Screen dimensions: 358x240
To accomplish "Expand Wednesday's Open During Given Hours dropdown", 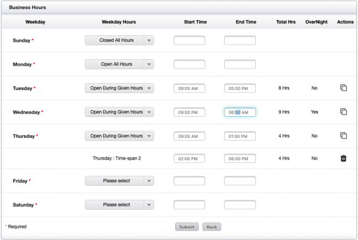I will tap(119, 112).
